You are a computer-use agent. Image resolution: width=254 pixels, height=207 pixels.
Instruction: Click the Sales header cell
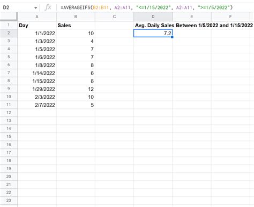(76, 25)
